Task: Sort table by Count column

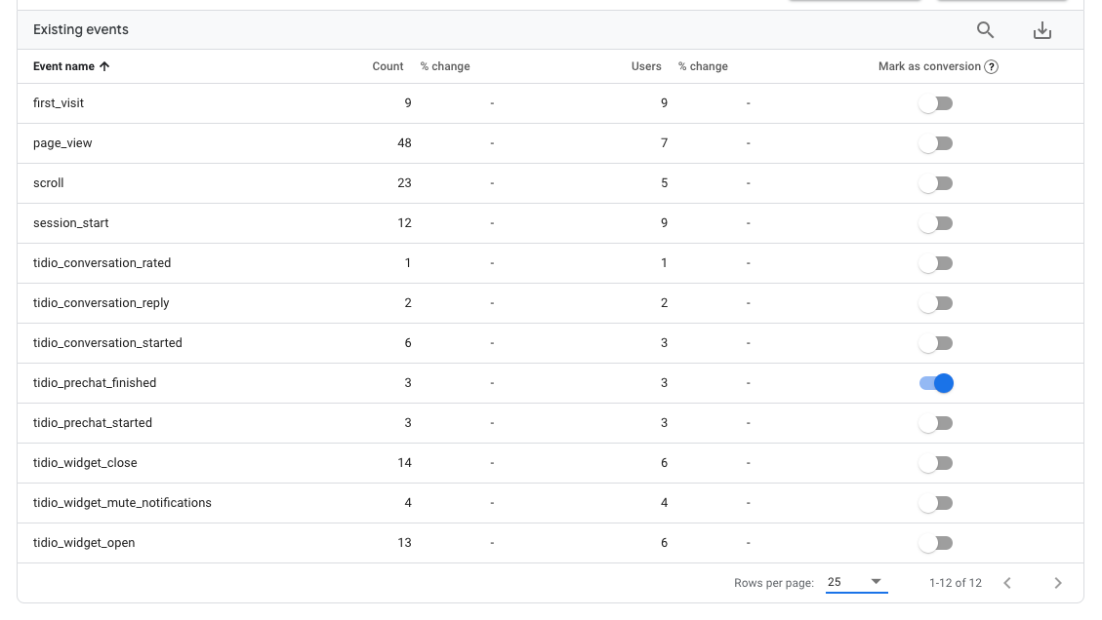Action: point(388,66)
